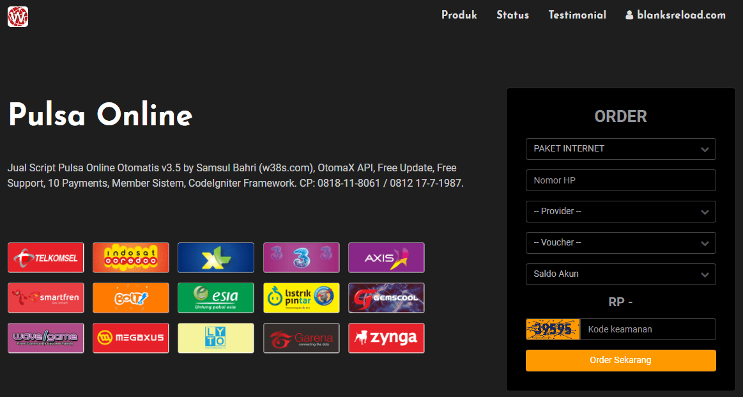
Task: Open the blanksreload.com account menu
Action: 676,15
